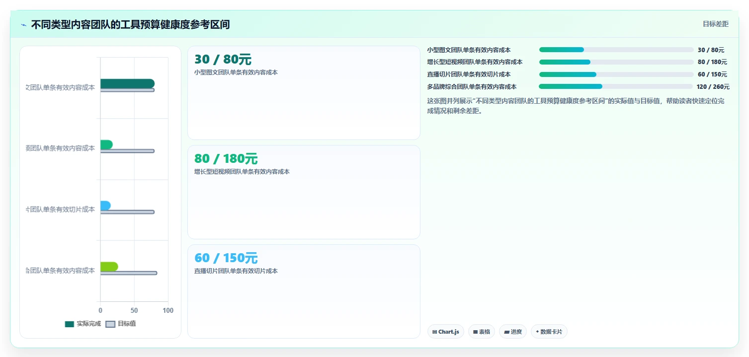Select the 数据卡片 tag chip
Image resolution: width=749 pixels, height=357 pixels.
(x=549, y=332)
